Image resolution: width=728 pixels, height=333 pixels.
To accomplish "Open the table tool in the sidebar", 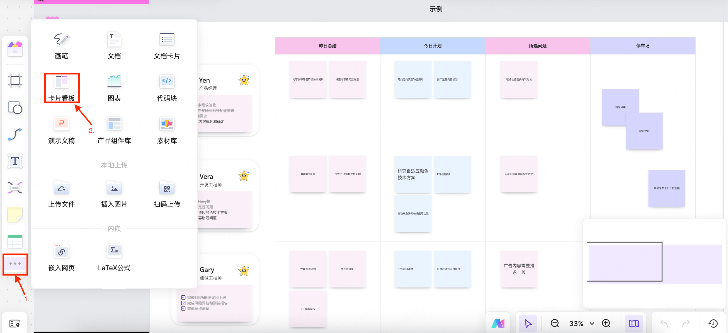I will point(15,242).
